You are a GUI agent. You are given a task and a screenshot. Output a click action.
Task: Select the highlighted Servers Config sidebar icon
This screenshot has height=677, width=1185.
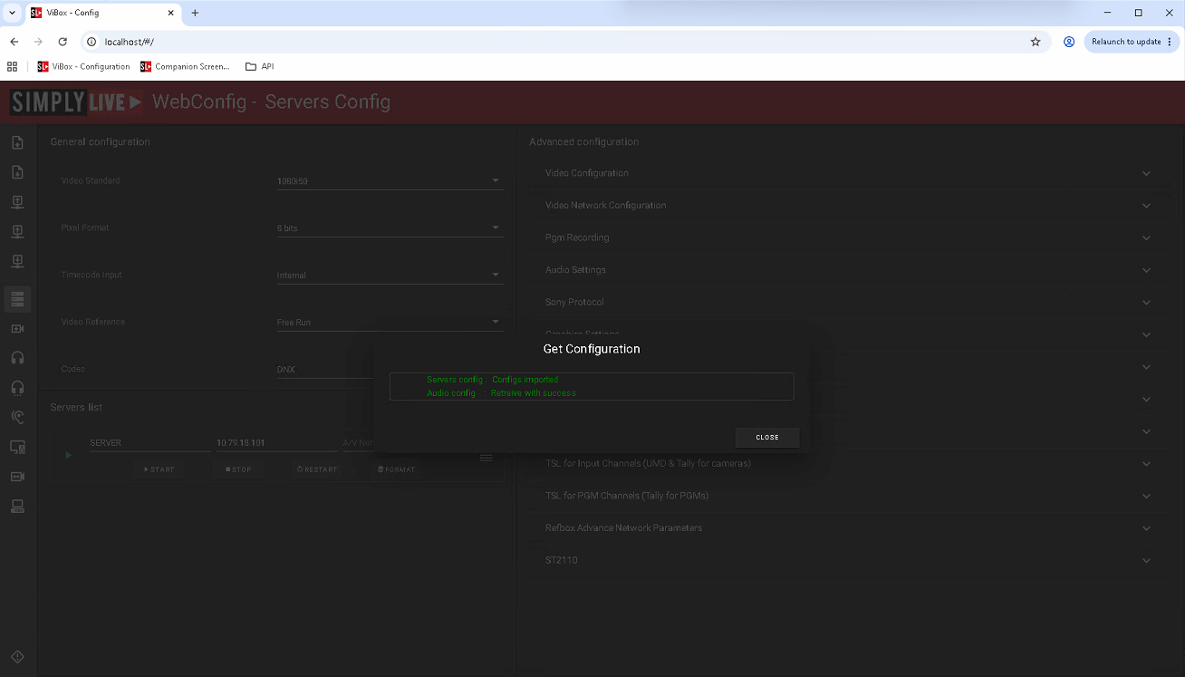[x=17, y=298]
